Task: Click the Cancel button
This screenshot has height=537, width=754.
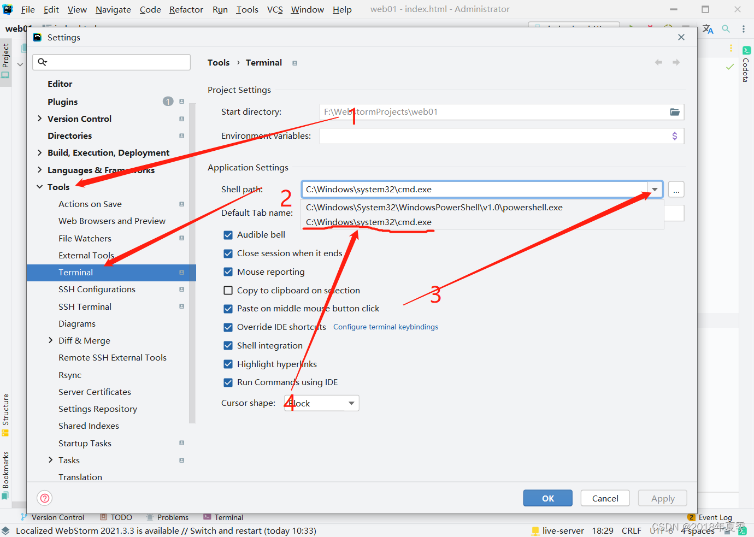Action: (x=605, y=498)
